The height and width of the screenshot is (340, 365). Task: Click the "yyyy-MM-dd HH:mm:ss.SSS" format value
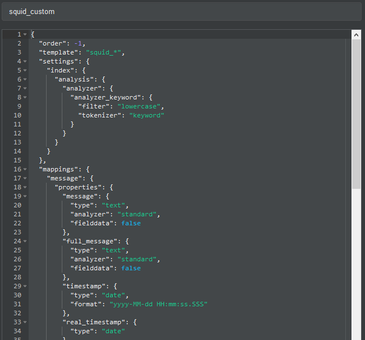pos(158,305)
